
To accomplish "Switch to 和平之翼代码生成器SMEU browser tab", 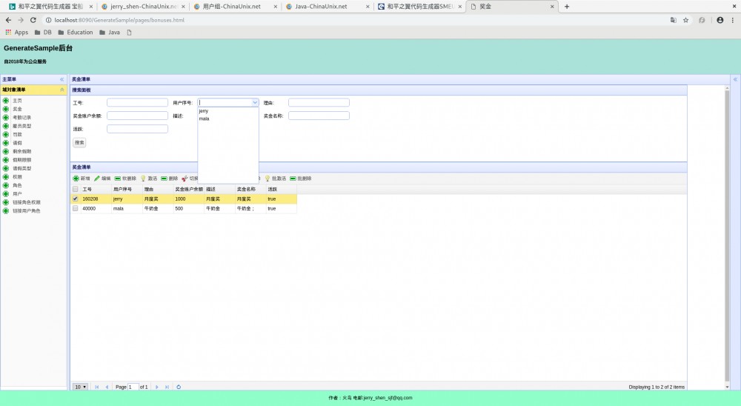I will click(419, 7).
